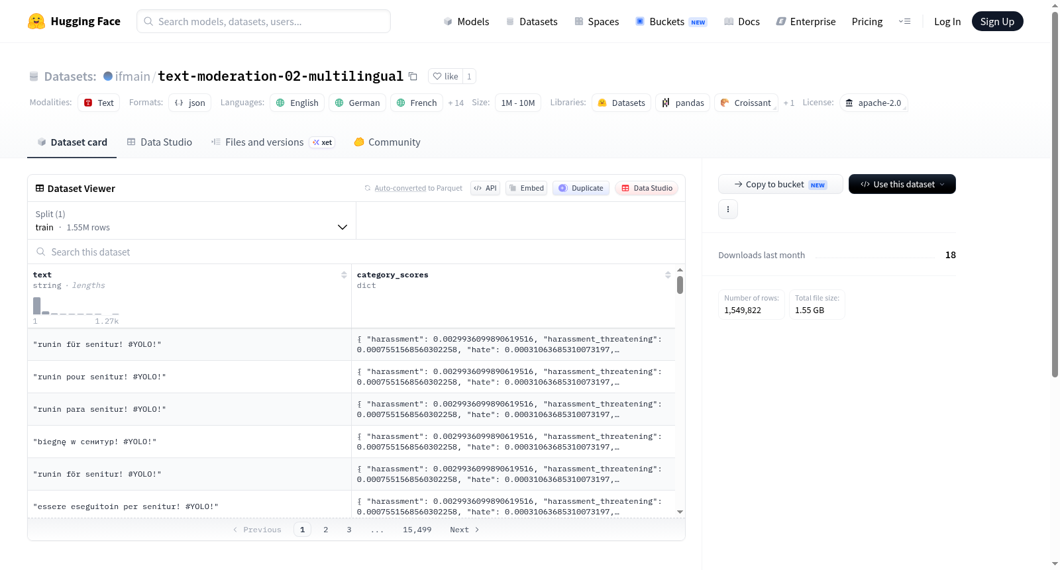1060x570 pixels.
Task: Open the three-dot more options icon
Action: [728, 209]
